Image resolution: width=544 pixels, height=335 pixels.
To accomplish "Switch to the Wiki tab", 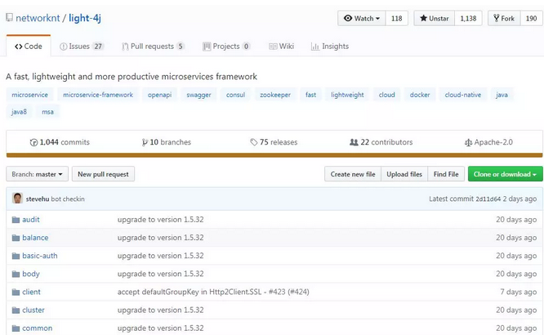I will tap(281, 47).
